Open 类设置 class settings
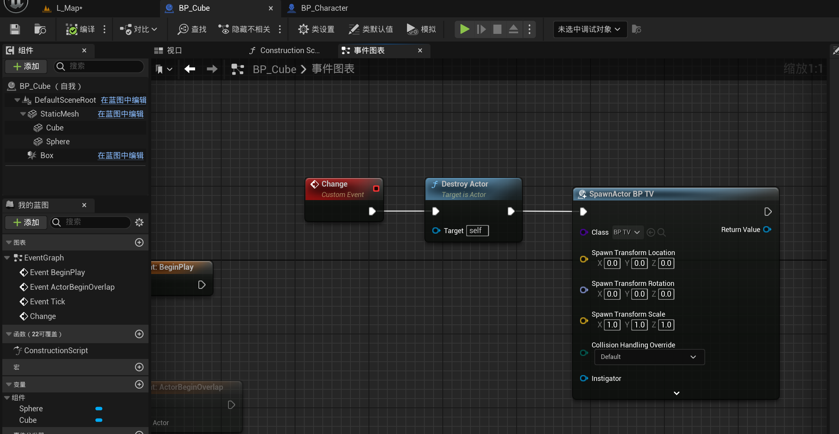The image size is (839, 434). point(316,29)
